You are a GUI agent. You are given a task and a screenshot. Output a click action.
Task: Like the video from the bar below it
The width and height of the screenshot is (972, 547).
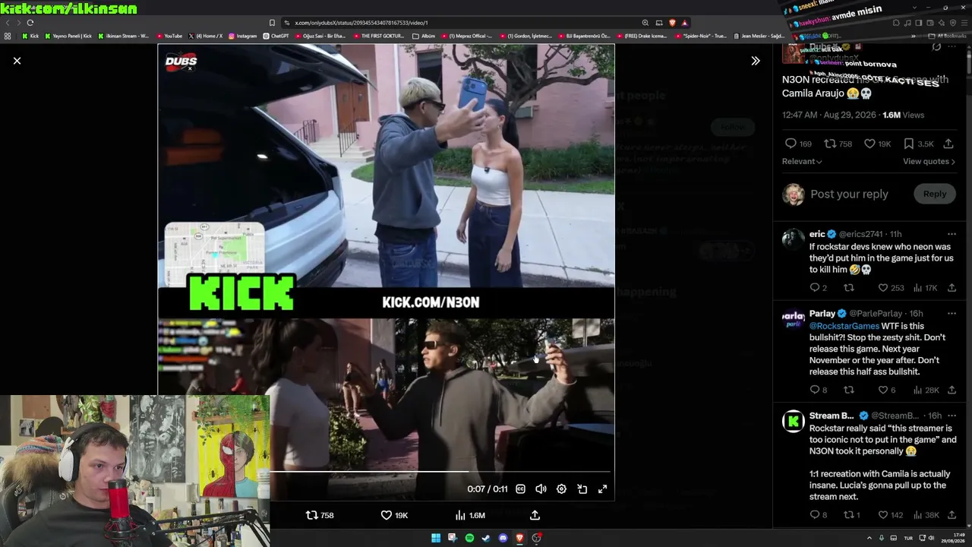point(394,515)
